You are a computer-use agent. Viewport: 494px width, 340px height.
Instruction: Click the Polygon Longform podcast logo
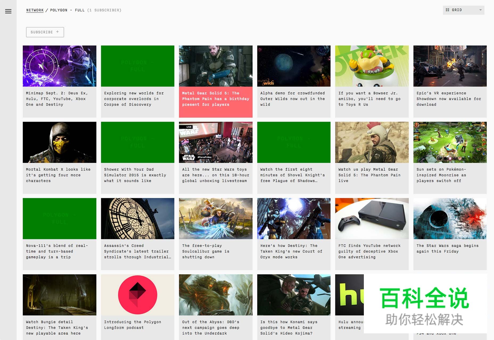(138, 295)
